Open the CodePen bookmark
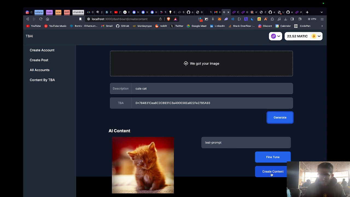 pyautogui.click(x=302, y=26)
